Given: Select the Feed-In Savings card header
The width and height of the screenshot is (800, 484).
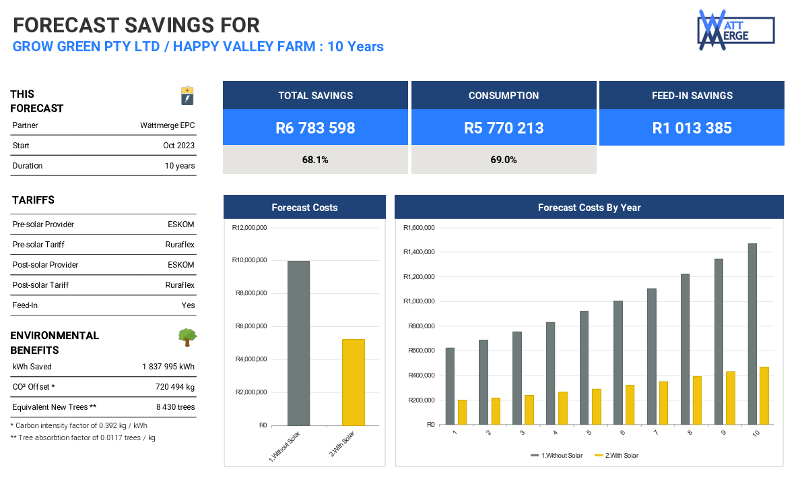Looking at the screenshot, I should pos(692,96).
